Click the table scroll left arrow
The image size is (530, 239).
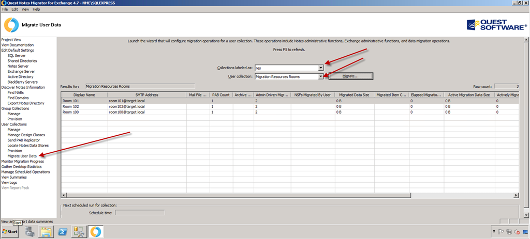coord(64,195)
